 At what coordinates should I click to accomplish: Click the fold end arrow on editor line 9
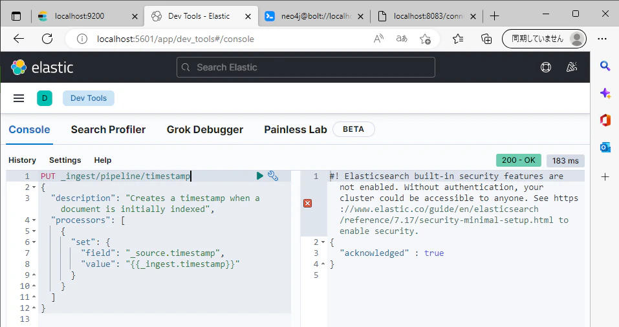(x=34, y=275)
